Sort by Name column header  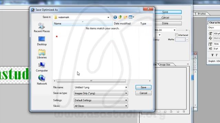[82, 24]
